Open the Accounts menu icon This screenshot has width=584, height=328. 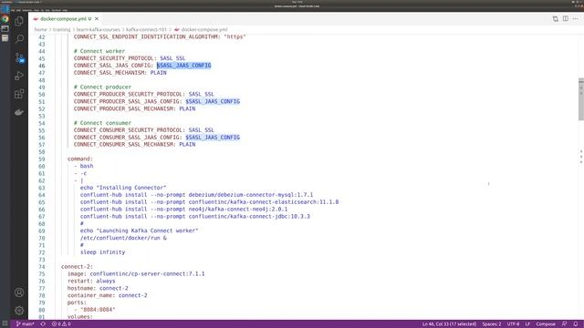[x=19, y=292]
